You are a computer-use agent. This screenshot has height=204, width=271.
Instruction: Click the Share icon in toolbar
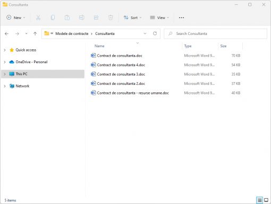pos(96,17)
